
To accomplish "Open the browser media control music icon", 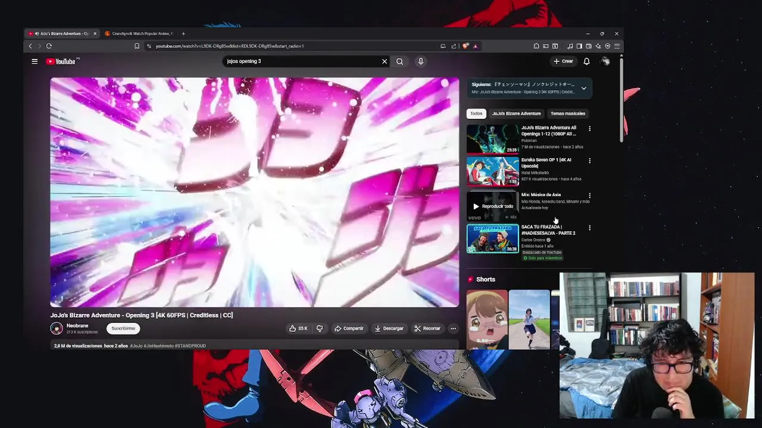I will [x=570, y=46].
